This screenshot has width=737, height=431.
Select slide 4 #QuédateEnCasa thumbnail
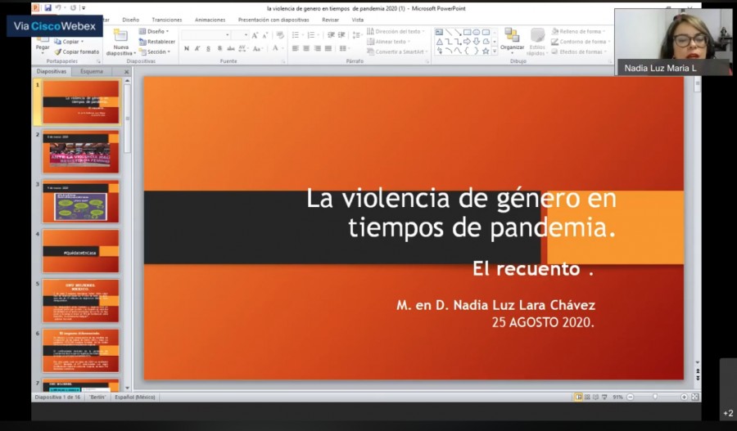(x=81, y=251)
